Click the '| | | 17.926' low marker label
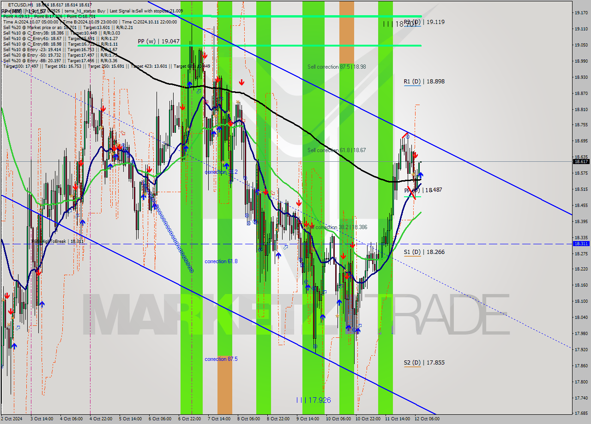 (314, 400)
